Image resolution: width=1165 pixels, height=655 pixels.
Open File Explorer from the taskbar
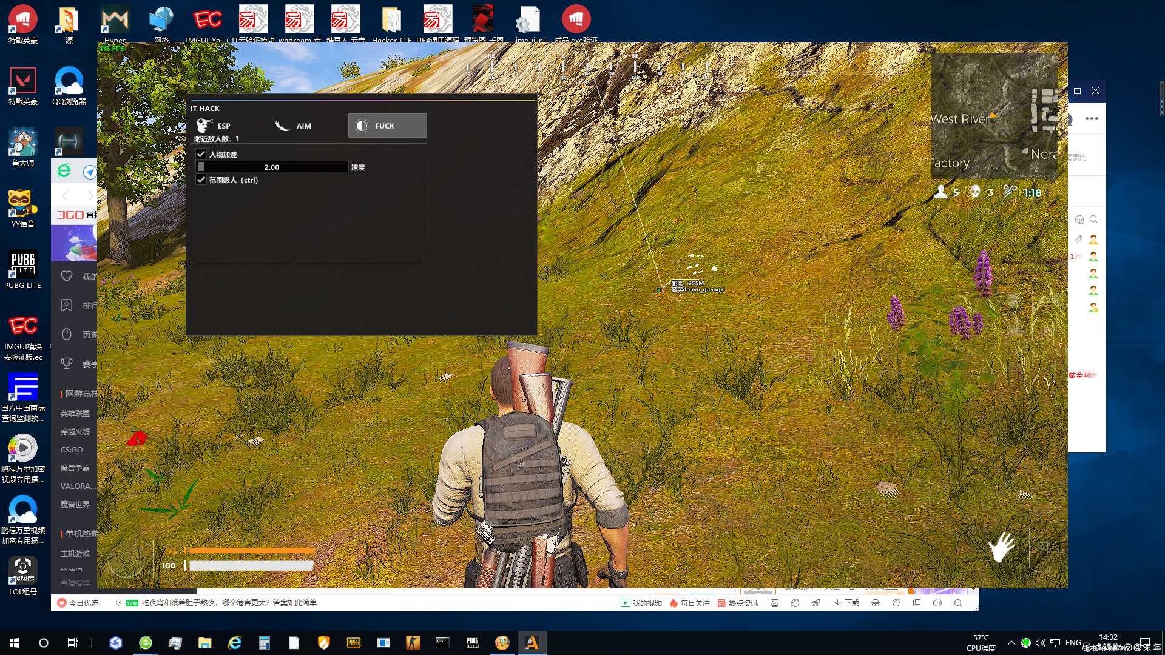tap(204, 643)
